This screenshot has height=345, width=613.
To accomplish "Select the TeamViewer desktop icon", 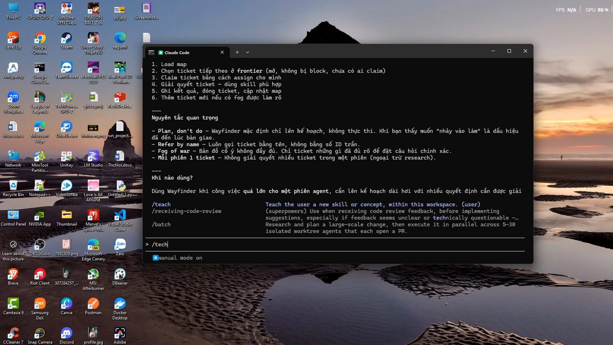I will 67,70.
